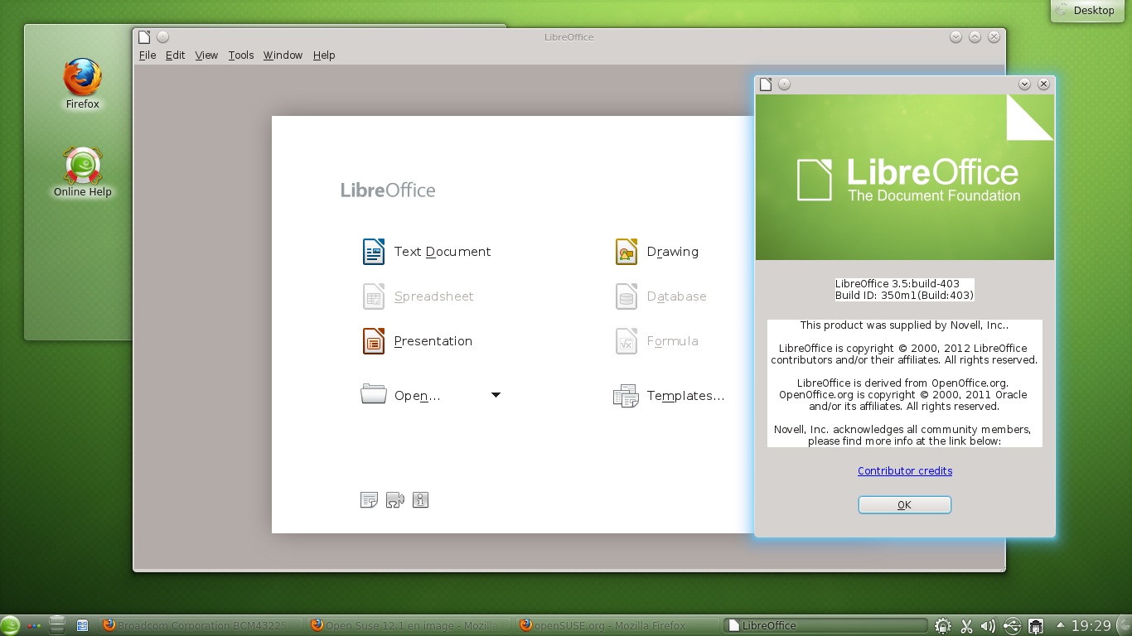Follow the Contributor credits link
The image size is (1132, 636).
click(x=905, y=470)
